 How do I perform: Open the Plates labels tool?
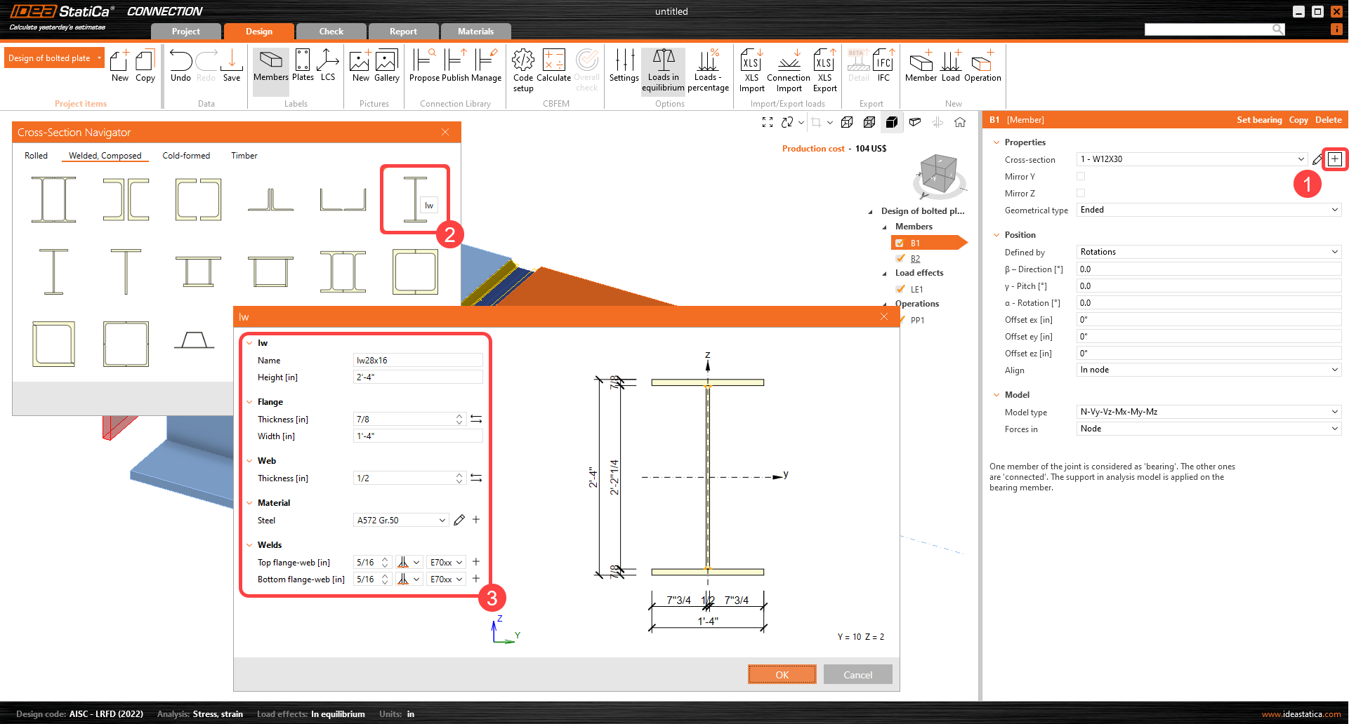point(303,67)
